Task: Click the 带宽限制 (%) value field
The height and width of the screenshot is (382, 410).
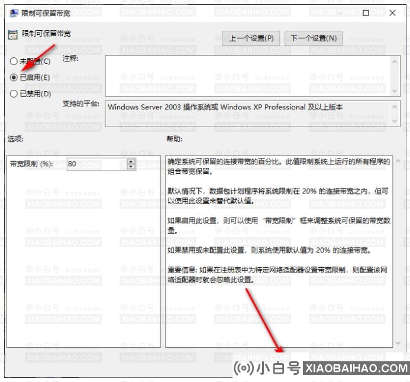Action: 97,164
